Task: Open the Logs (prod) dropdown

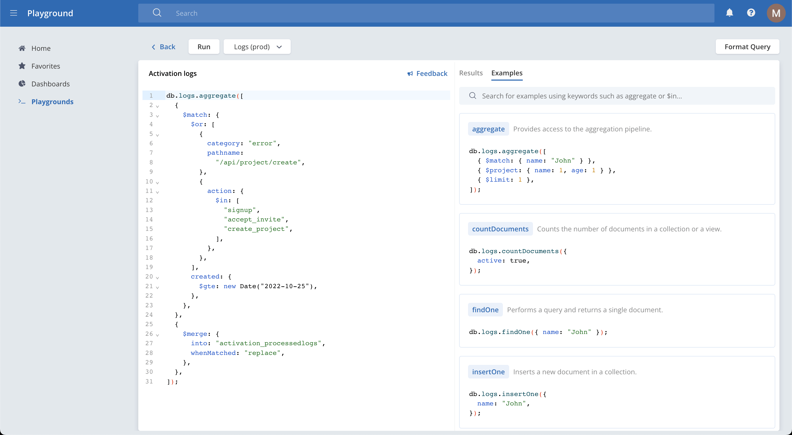Action: pyautogui.click(x=257, y=47)
